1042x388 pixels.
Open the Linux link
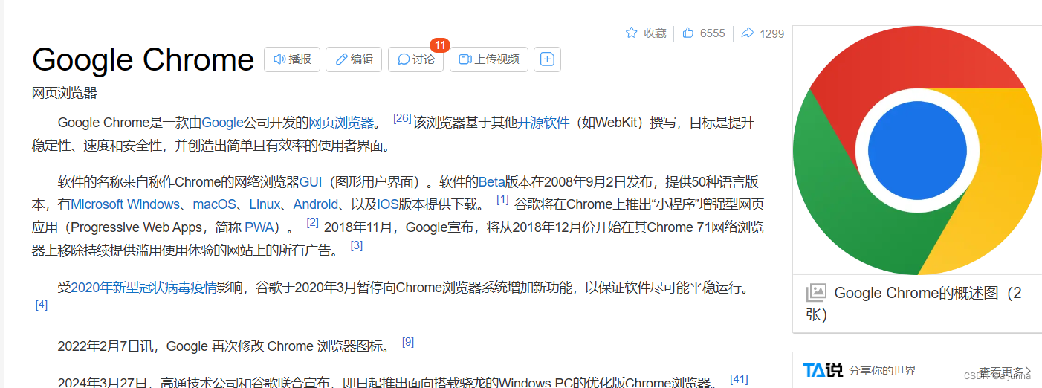(265, 204)
